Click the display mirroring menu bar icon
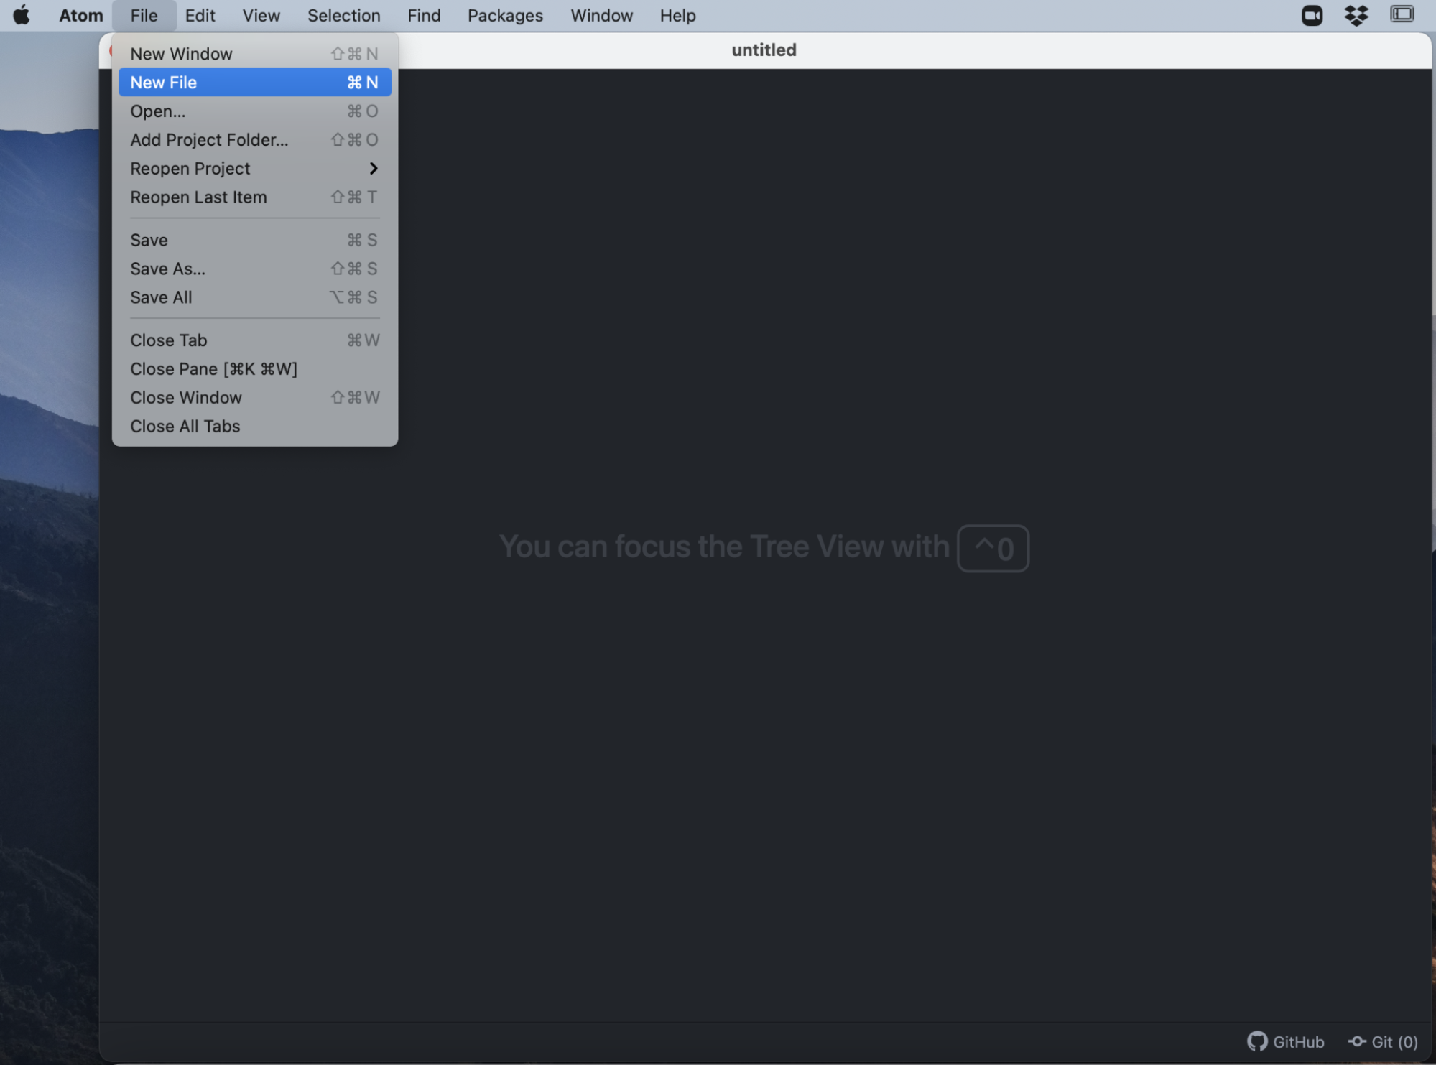Image resolution: width=1436 pixels, height=1065 pixels. [1402, 14]
